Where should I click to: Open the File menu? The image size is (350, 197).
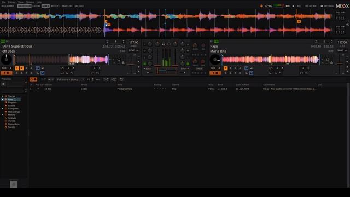[x=4, y=2]
